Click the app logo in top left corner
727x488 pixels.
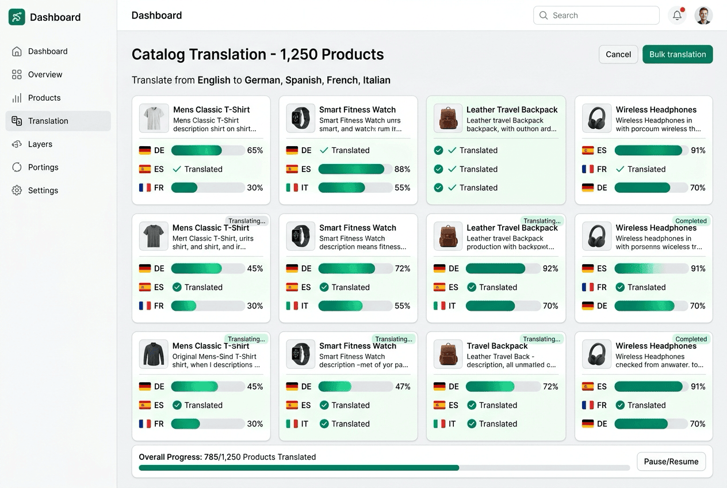tap(17, 17)
